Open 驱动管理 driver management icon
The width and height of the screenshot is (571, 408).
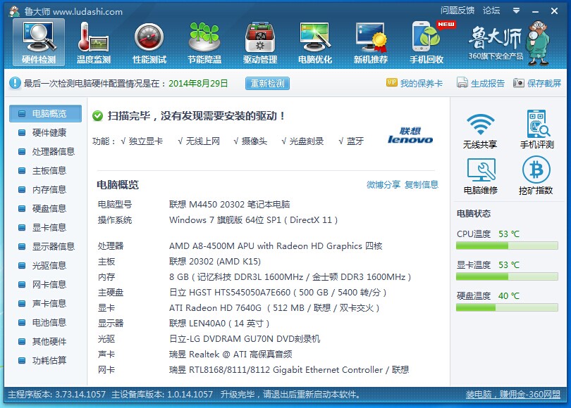pyautogui.click(x=260, y=42)
